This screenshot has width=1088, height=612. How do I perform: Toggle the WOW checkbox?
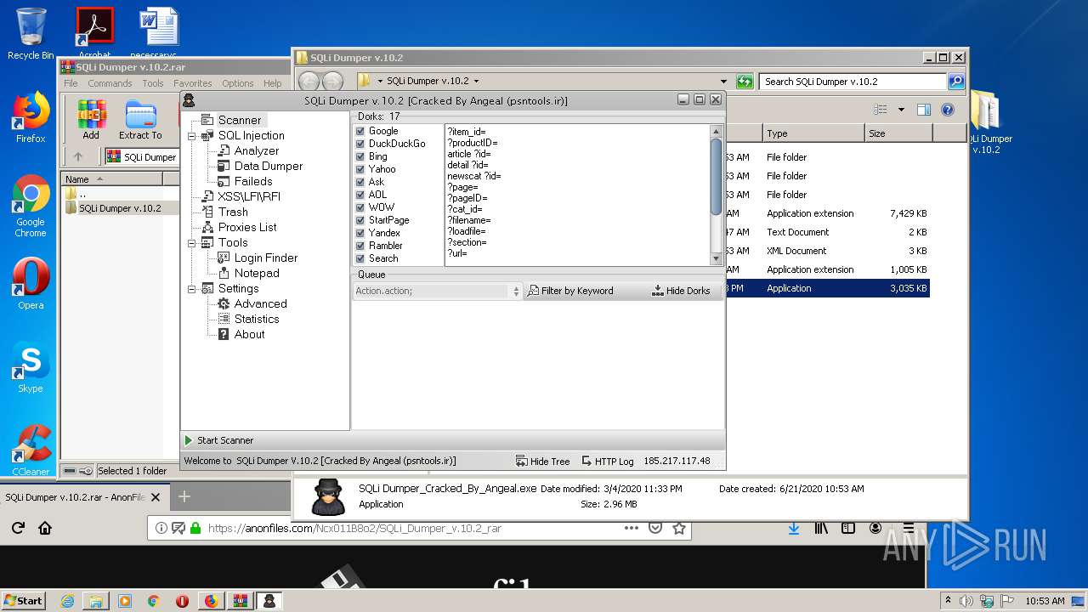(x=360, y=207)
